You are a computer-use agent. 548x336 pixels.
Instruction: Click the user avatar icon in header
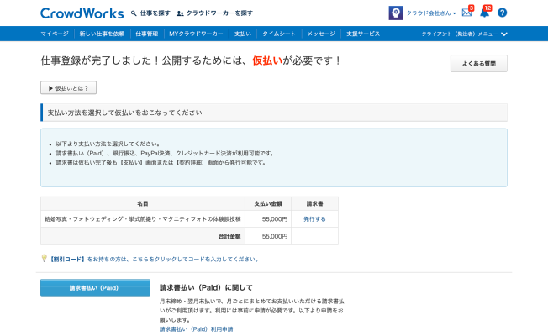(395, 13)
